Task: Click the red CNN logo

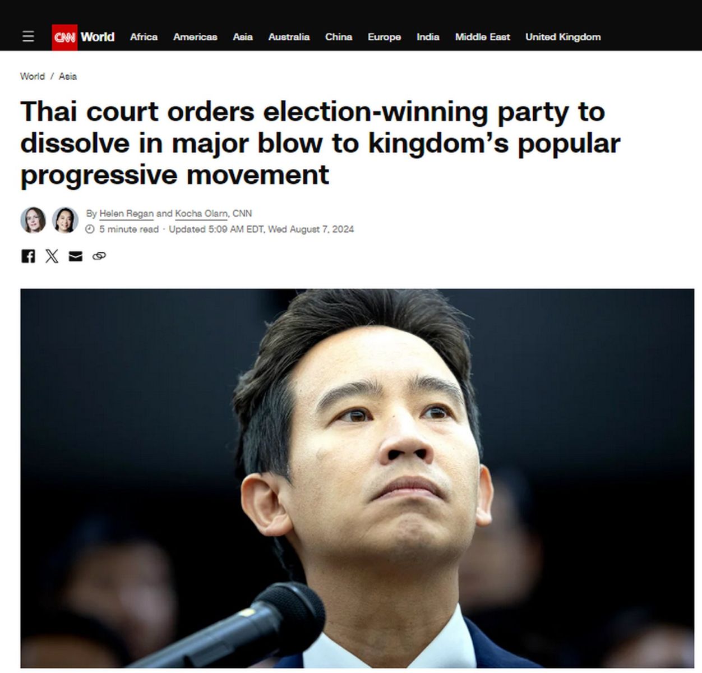Action: [x=64, y=37]
